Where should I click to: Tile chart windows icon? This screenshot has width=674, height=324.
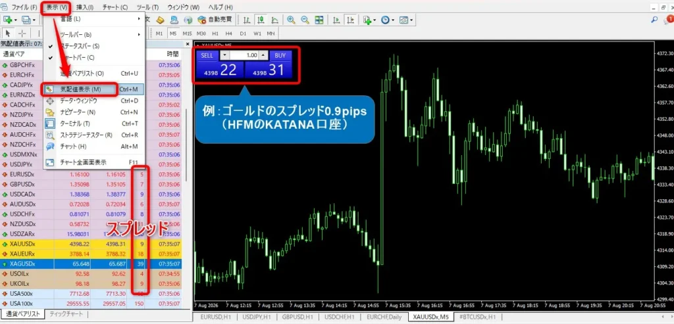pos(319,20)
